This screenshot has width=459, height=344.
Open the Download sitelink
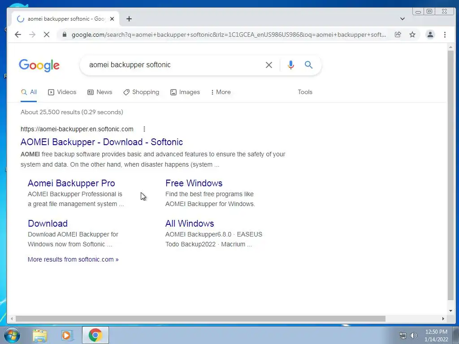[x=48, y=224]
